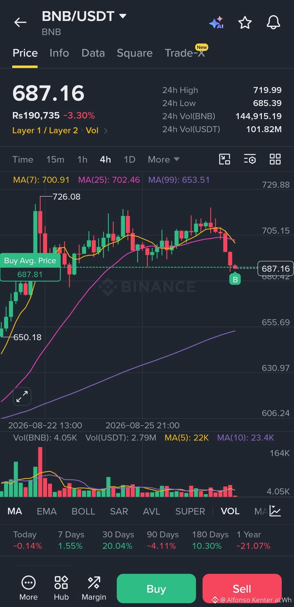Tap the 24h Low value 685.39
Viewport: 294px width, 607px height.
coord(267,103)
